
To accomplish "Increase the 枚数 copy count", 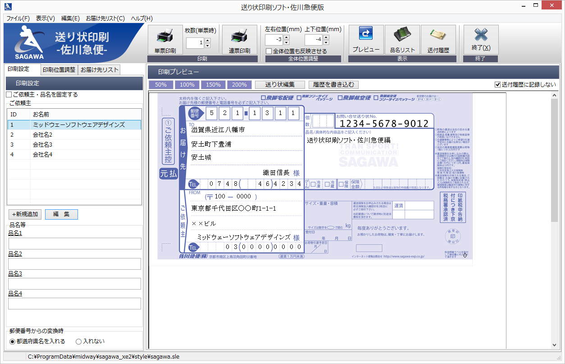I will (208, 41).
